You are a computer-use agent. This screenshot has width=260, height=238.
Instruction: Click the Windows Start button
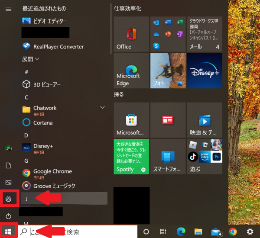pyautogui.click(x=8, y=232)
